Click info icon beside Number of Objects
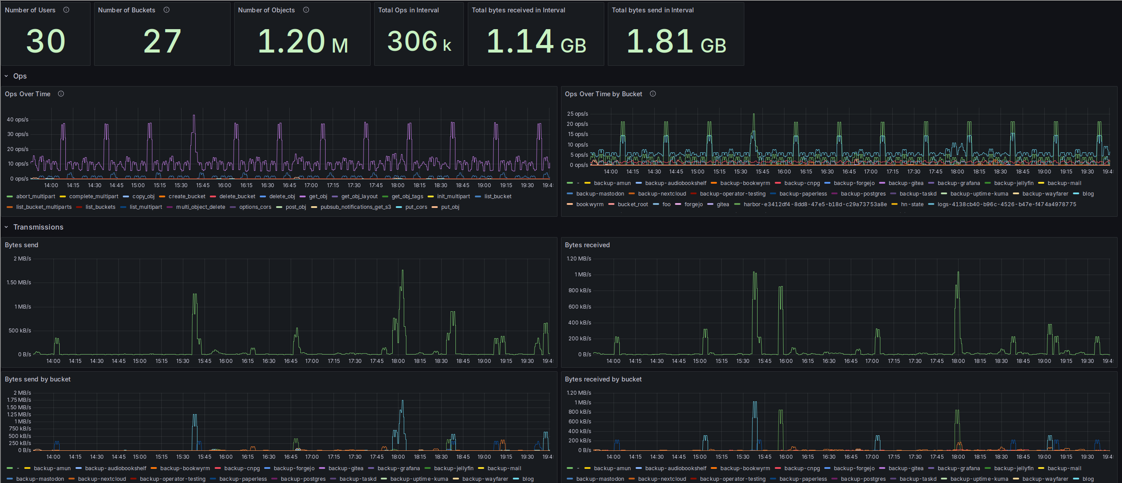This screenshot has height=483, width=1122. pyautogui.click(x=306, y=10)
